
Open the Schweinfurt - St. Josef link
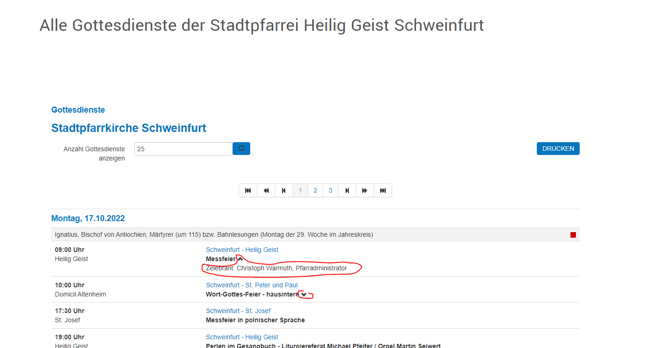pyautogui.click(x=238, y=311)
